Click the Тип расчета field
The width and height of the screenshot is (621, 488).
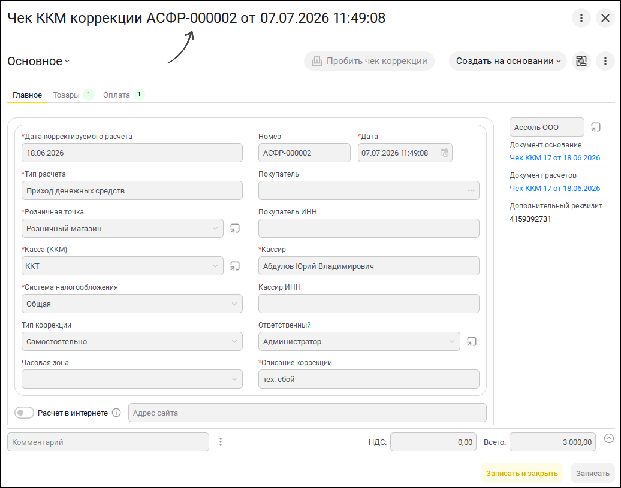click(x=132, y=190)
